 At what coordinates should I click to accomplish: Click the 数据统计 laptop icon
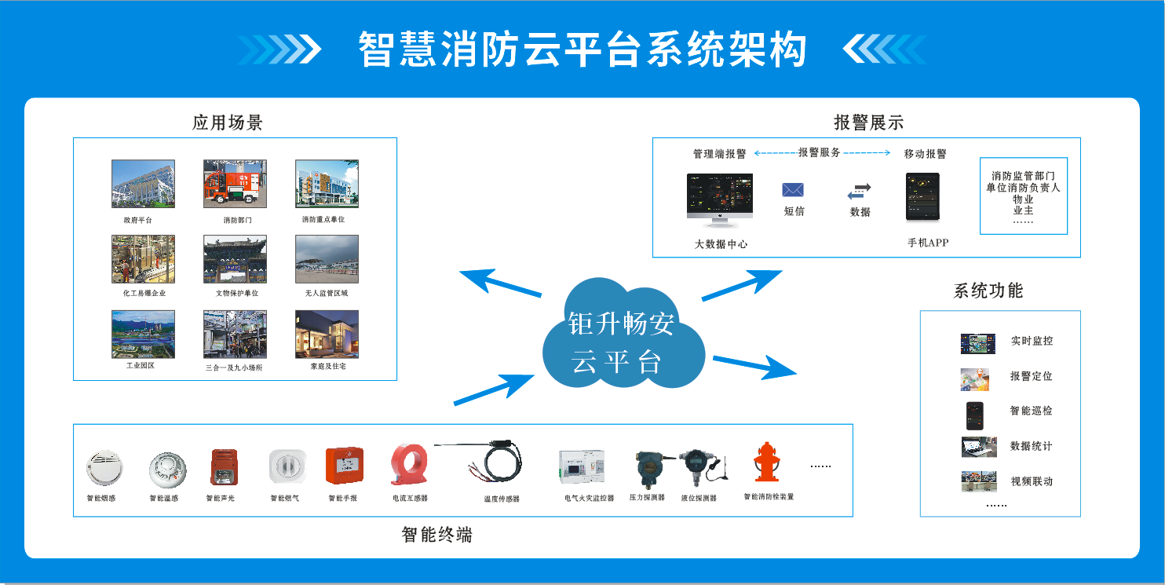point(979,447)
